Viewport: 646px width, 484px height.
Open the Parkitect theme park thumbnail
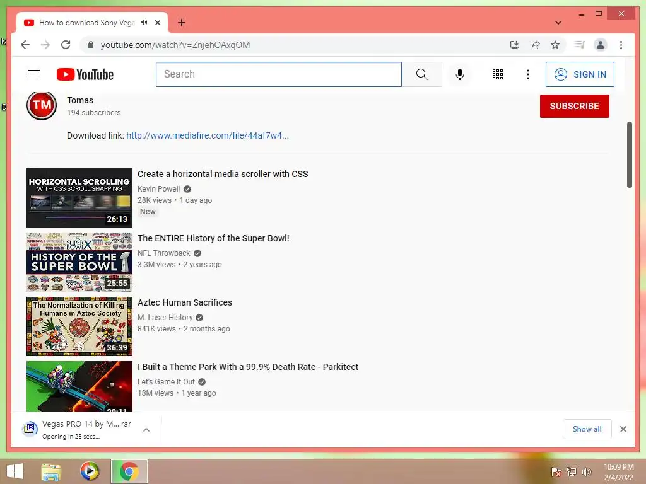click(x=79, y=386)
